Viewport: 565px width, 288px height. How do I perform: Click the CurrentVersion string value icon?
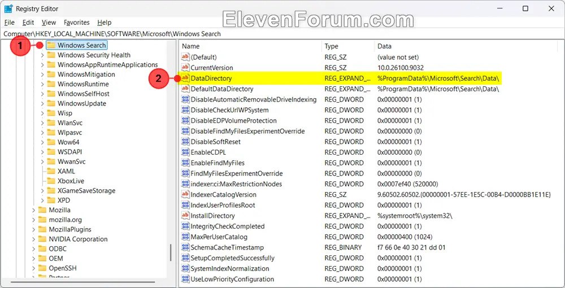pos(185,67)
